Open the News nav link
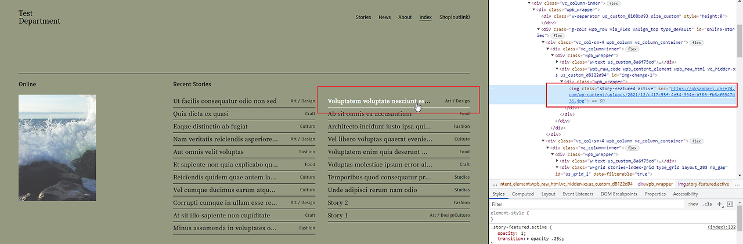 385,17
